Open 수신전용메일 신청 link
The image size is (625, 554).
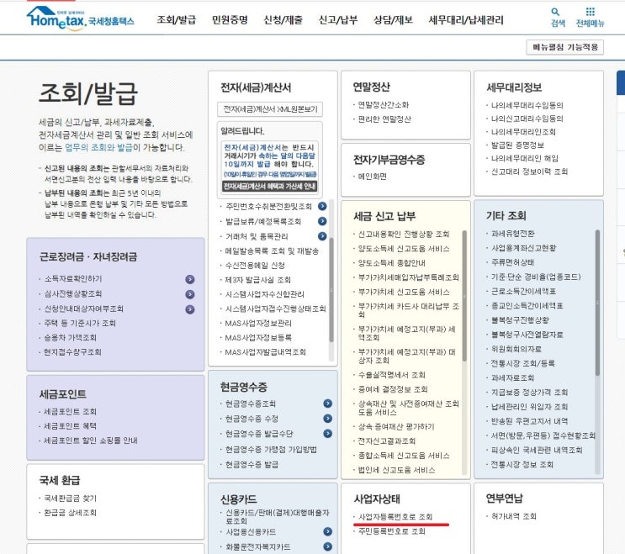(255, 266)
